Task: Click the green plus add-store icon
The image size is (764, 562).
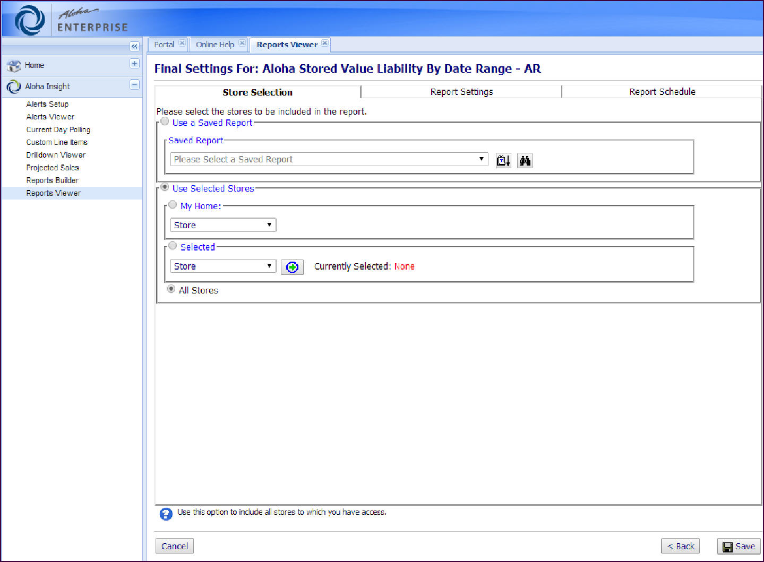Action: (292, 267)
